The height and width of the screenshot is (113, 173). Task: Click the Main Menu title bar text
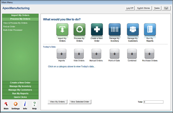7,2
